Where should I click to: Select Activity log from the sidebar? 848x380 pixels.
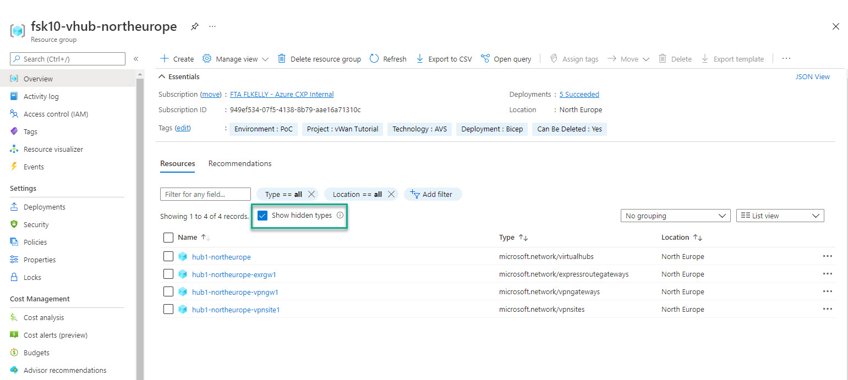click(41, 96)
